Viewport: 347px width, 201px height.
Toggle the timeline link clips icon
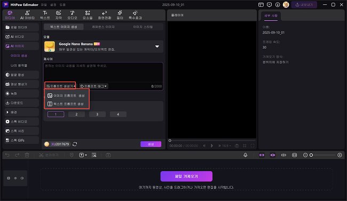(262, 155)
